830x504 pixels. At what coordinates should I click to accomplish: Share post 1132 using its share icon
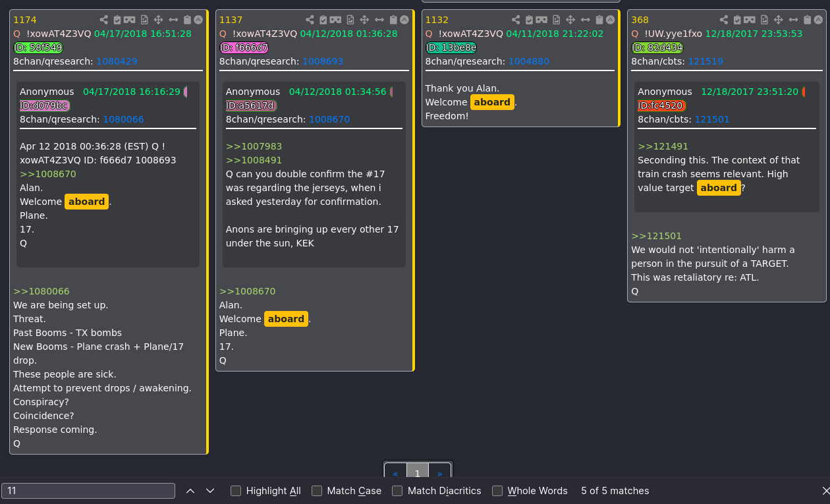coord(516,20)
